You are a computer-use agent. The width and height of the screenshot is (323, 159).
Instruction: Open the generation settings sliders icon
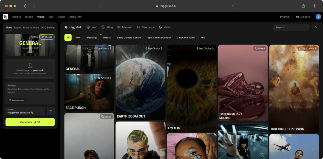click(51, 111)
